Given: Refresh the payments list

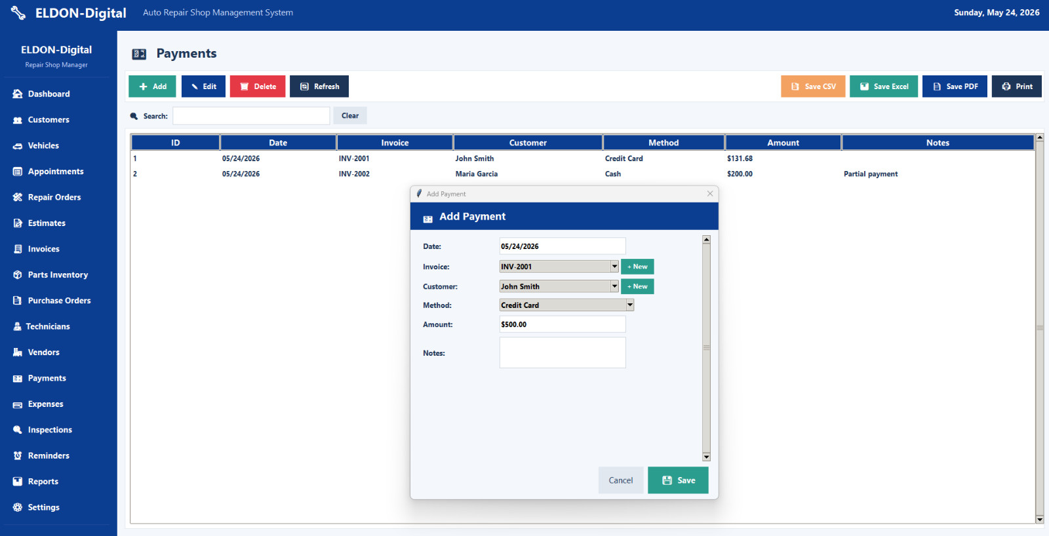Looking at the screenshot, I should point(319,86).
